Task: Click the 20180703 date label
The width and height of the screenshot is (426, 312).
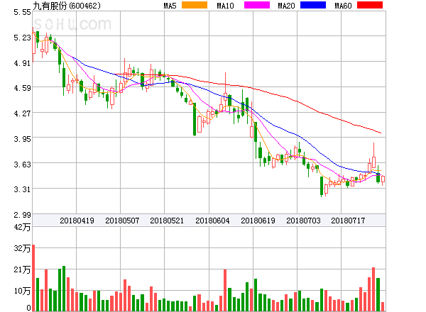Action: click(303, 221)
